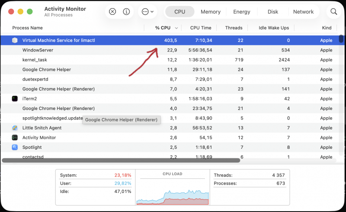Switch to the Energy tab
This screenshot has height=212, width=346.
point(242,12)
